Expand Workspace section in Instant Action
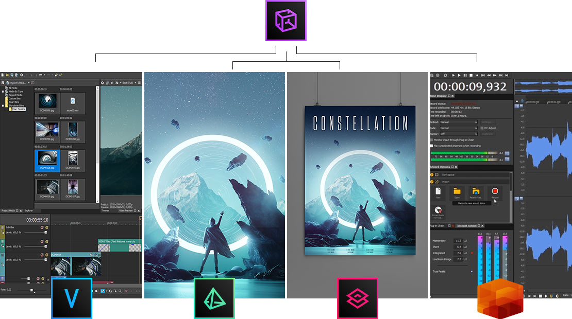Viewport: 572px width, 319px height. 432,175
